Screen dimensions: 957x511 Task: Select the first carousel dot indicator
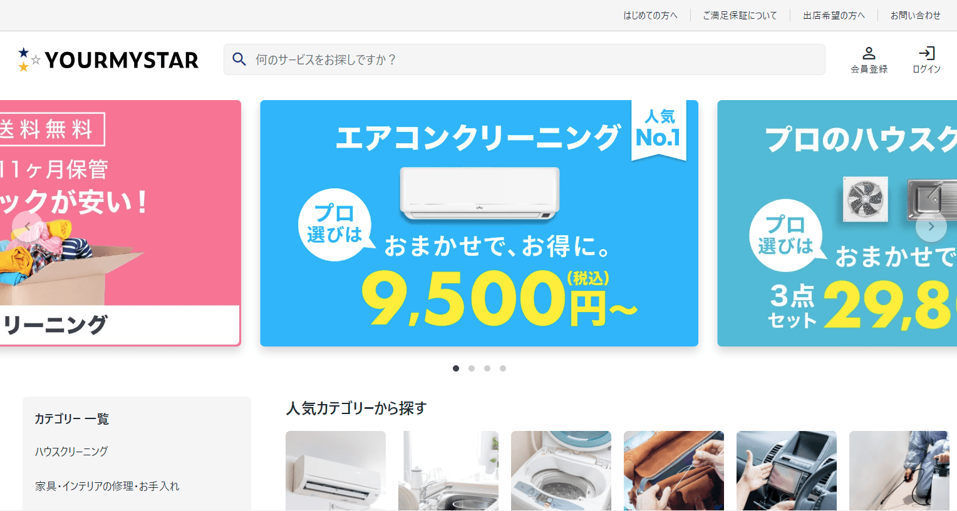(456, 368)
